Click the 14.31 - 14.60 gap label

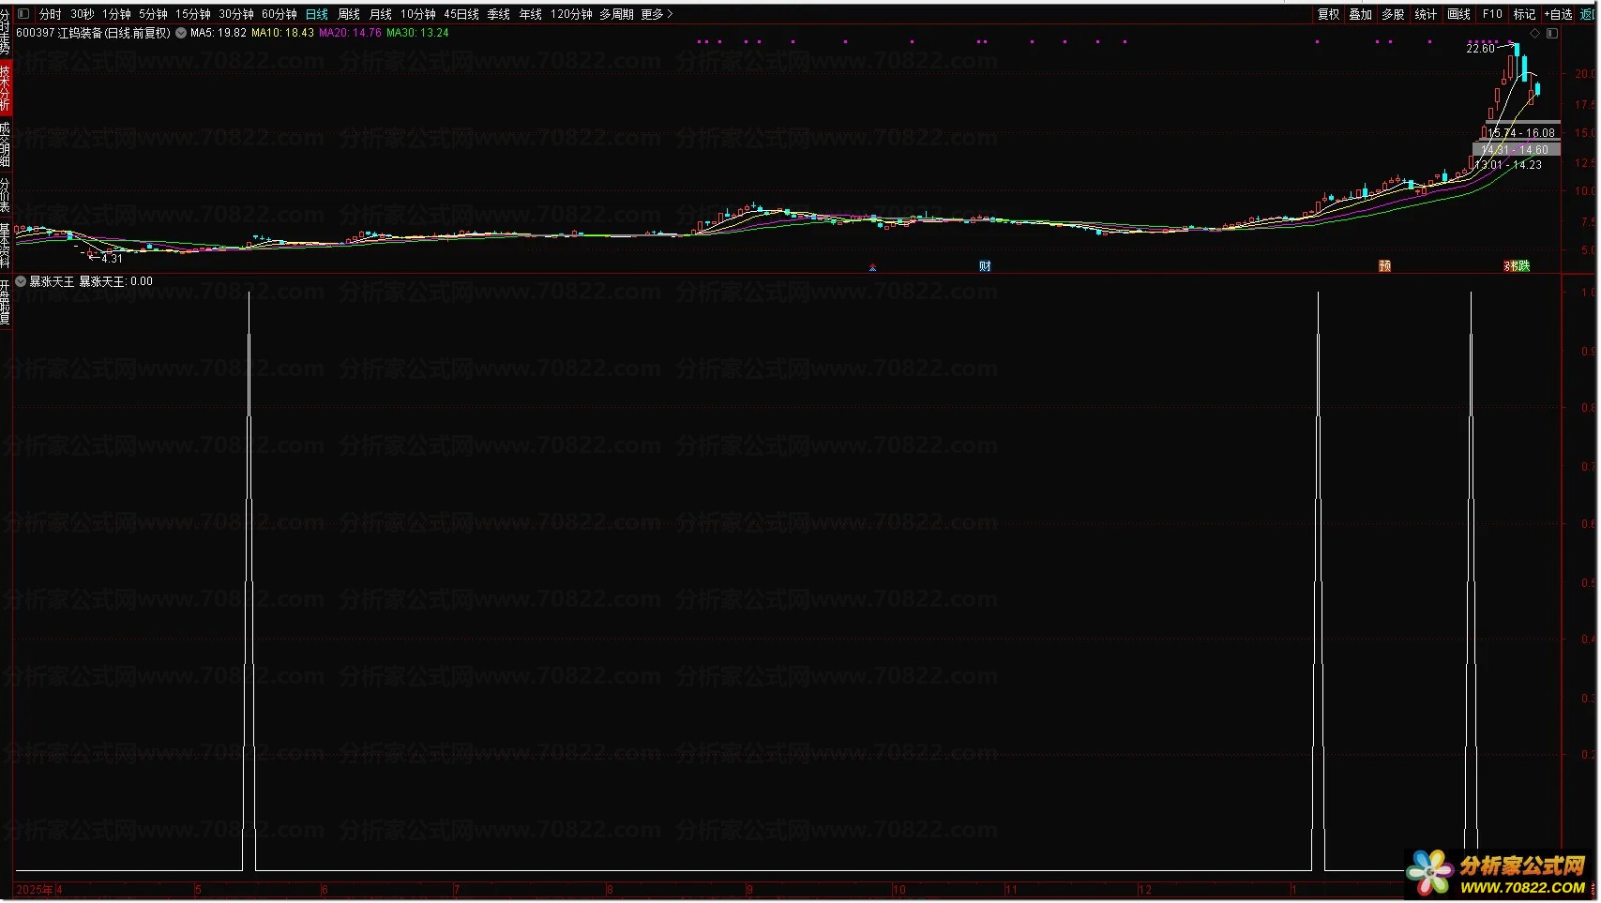(1515, 150)
